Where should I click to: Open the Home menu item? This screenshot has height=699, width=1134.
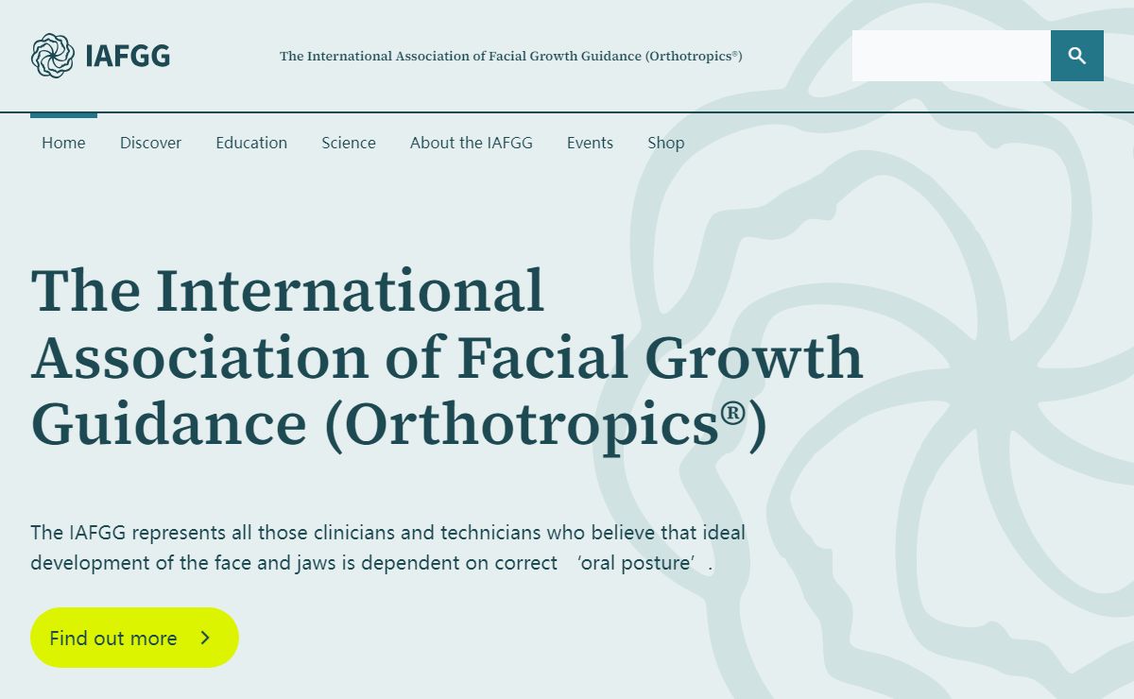pyautogui.click(x=63, y=143)
